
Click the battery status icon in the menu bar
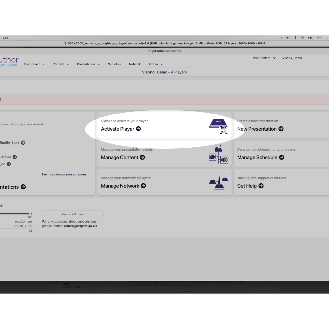311,38
